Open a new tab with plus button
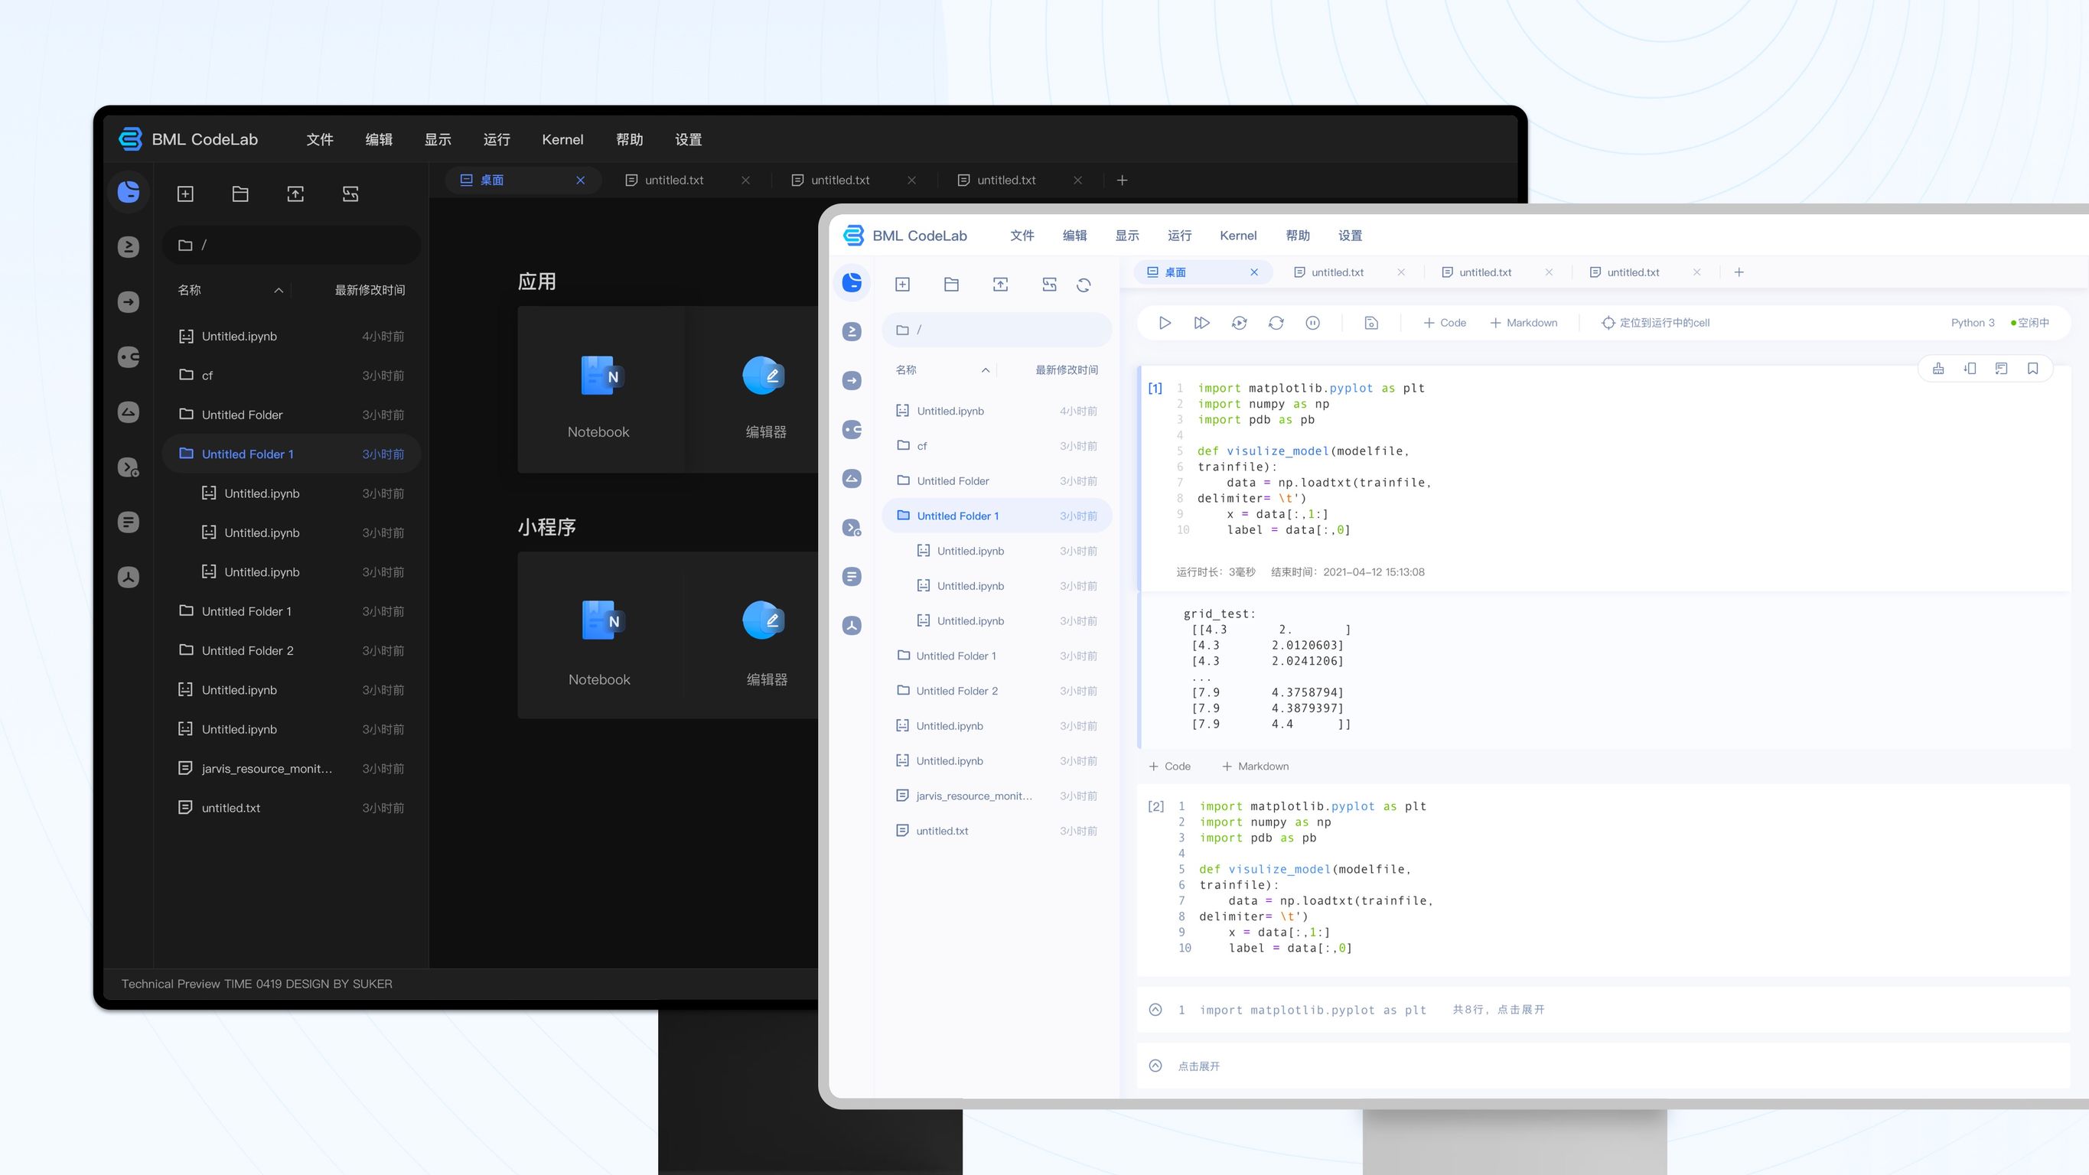Viewport: 2089px width, 1175px height. point(1739,272)
